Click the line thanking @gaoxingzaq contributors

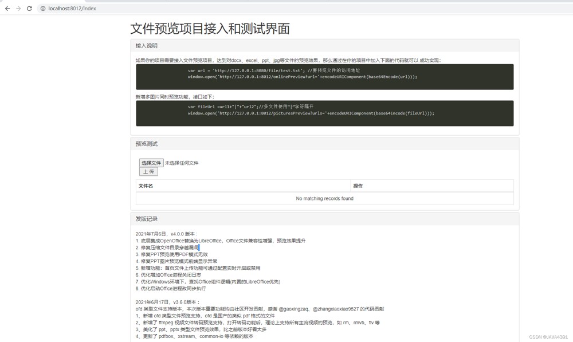[260, 309]
